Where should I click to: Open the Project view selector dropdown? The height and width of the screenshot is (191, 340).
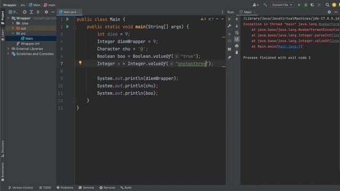13,12
